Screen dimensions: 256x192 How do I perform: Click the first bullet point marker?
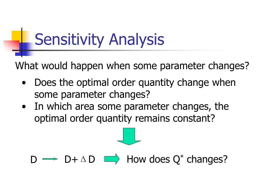(24, 83)
